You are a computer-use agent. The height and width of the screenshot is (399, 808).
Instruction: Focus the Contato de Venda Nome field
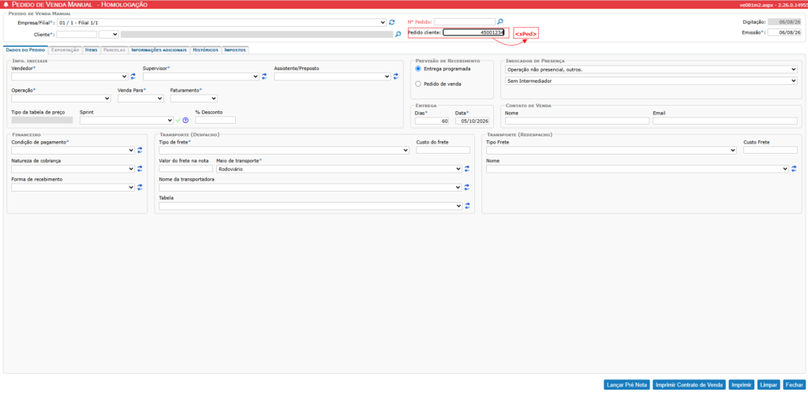[577, 121]
